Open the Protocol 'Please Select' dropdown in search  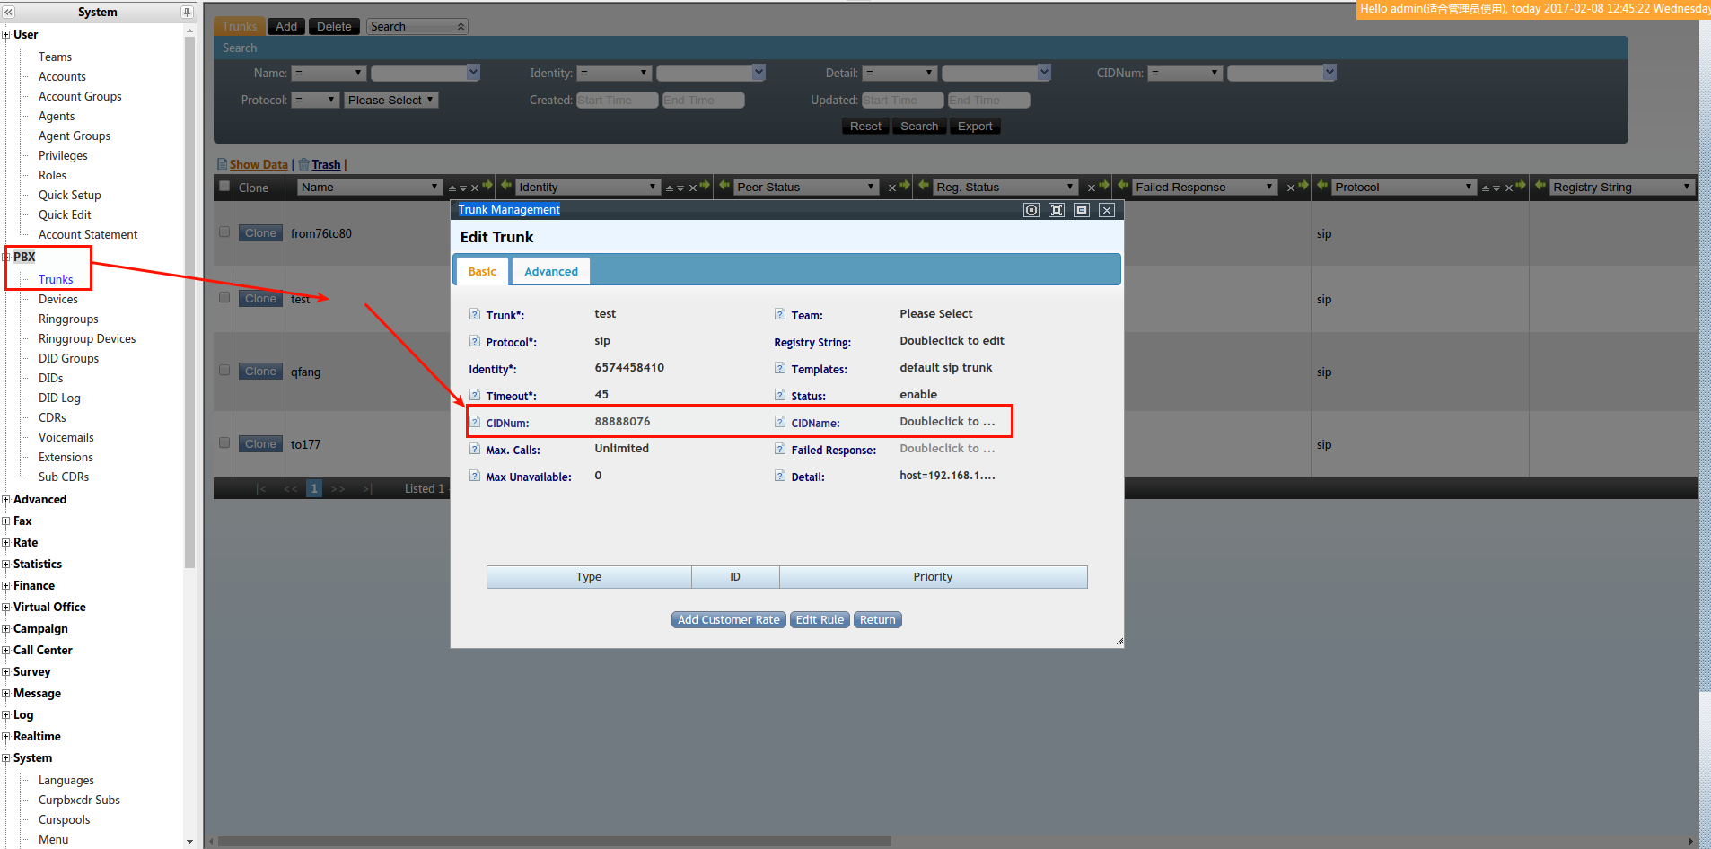(x=390, y=100)
